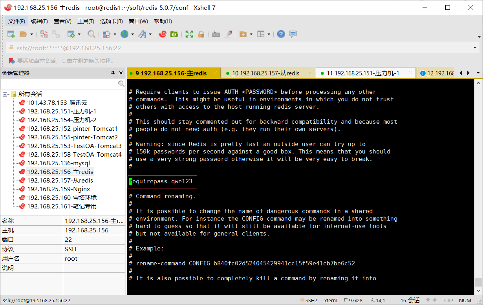Click the folder-plus toolbar icon

pyautogui.click(x=243, y=34)
